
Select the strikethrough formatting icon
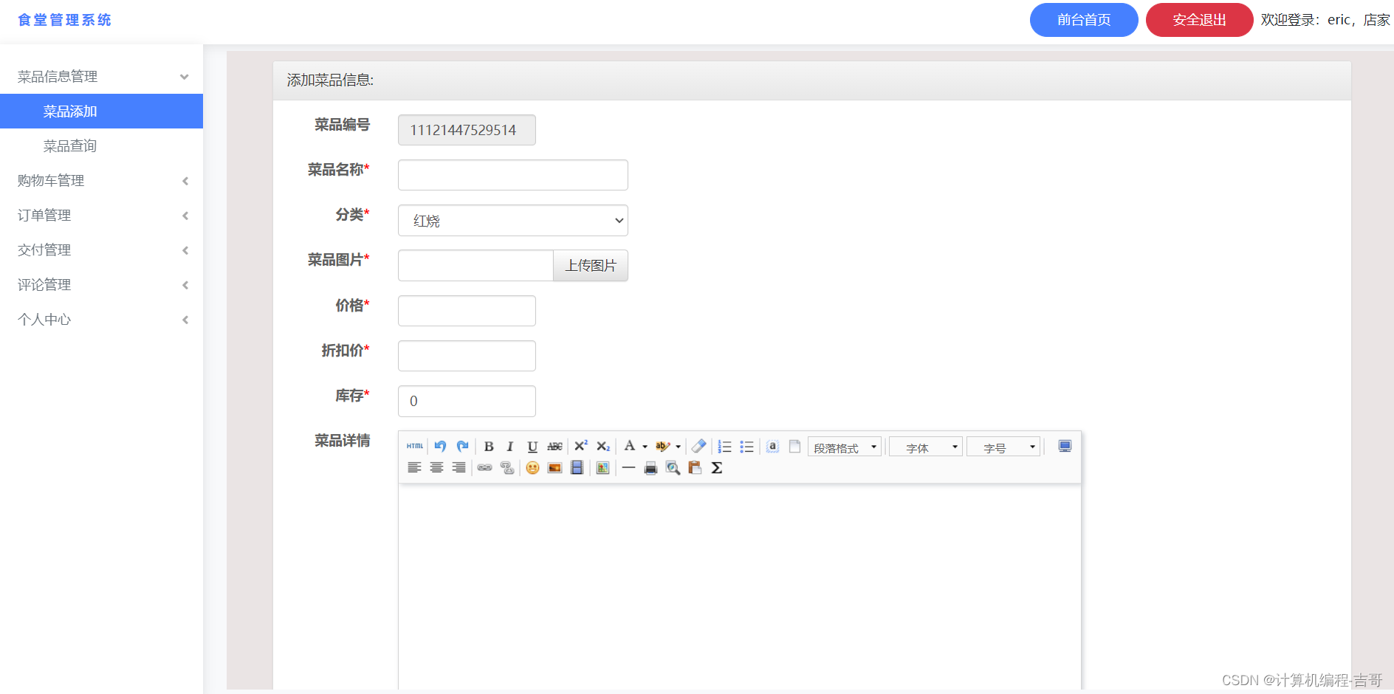click(x=554, y=447)
